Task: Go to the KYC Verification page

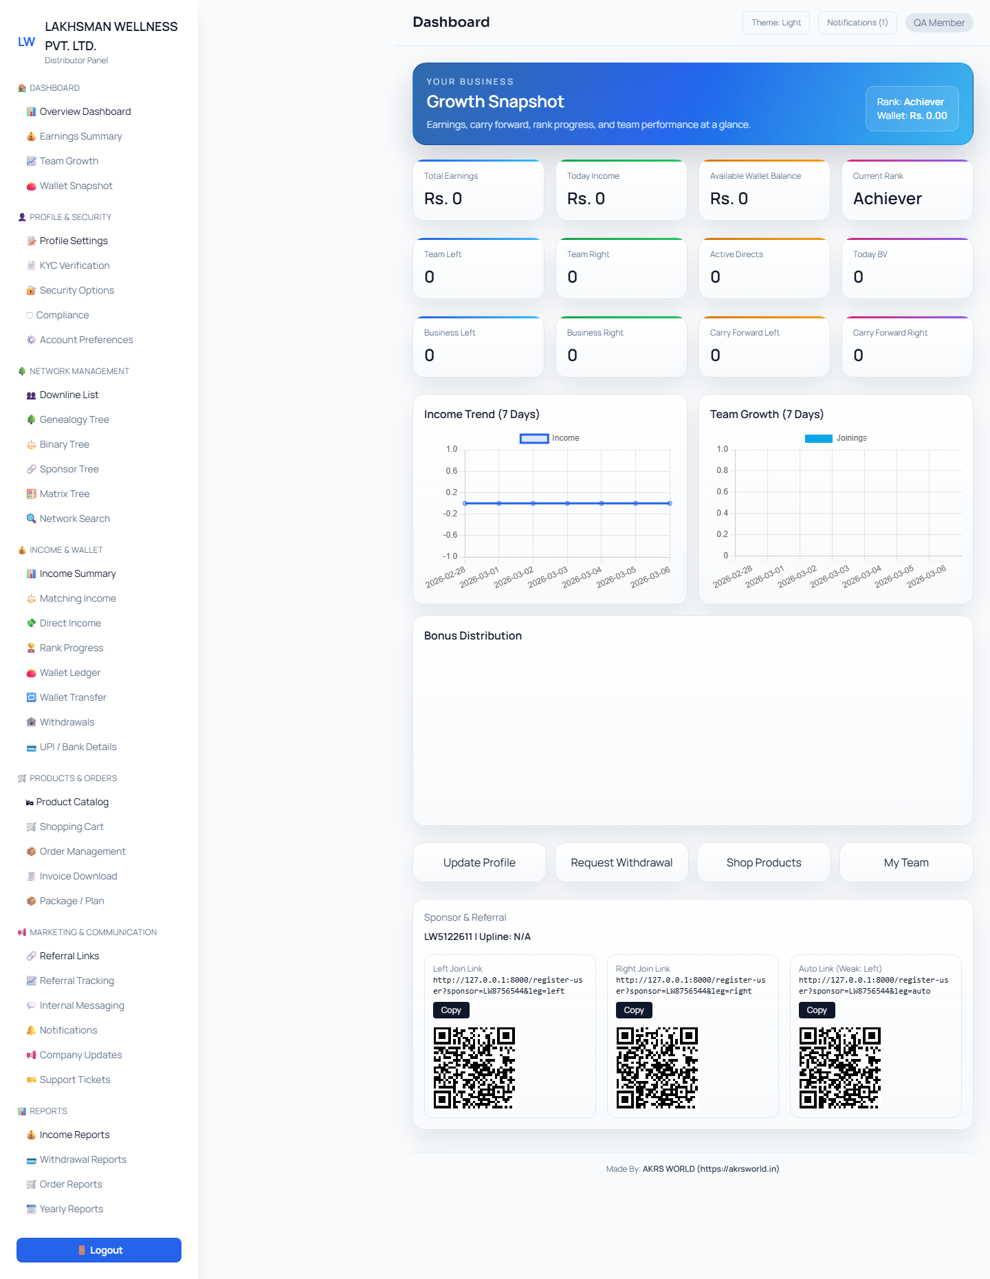Action: click(x=74, y=265)
